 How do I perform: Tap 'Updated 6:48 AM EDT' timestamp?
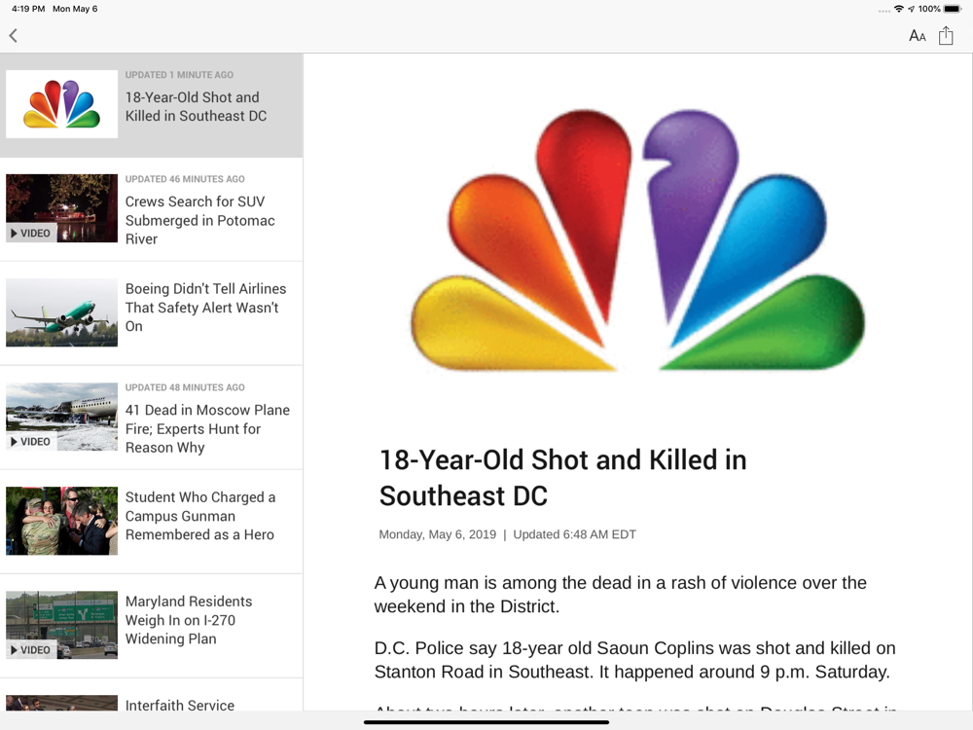(575, 534)
